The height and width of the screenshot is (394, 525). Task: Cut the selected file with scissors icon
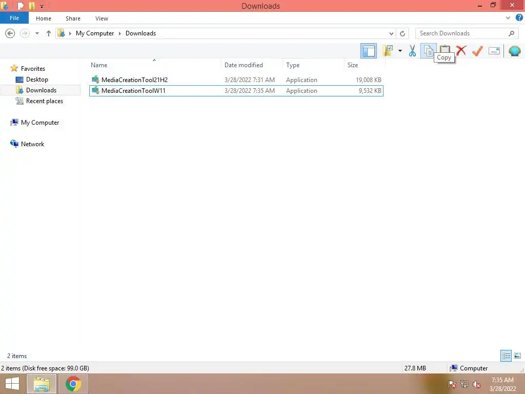[412, 51]
